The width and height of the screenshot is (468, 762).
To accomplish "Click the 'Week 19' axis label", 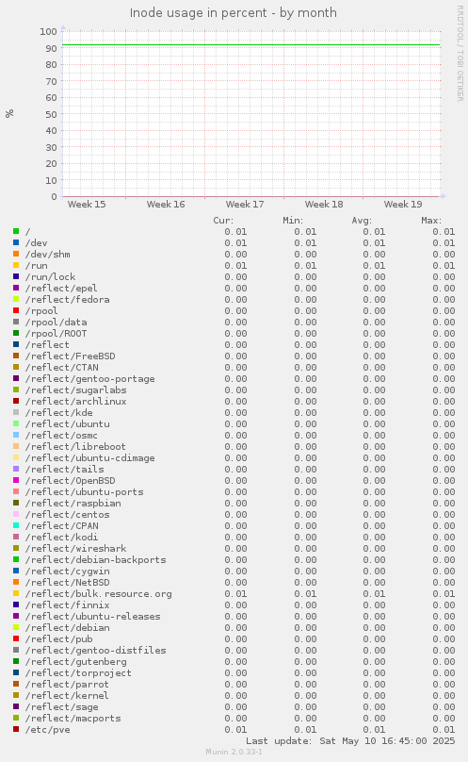I will coord(403,204).
